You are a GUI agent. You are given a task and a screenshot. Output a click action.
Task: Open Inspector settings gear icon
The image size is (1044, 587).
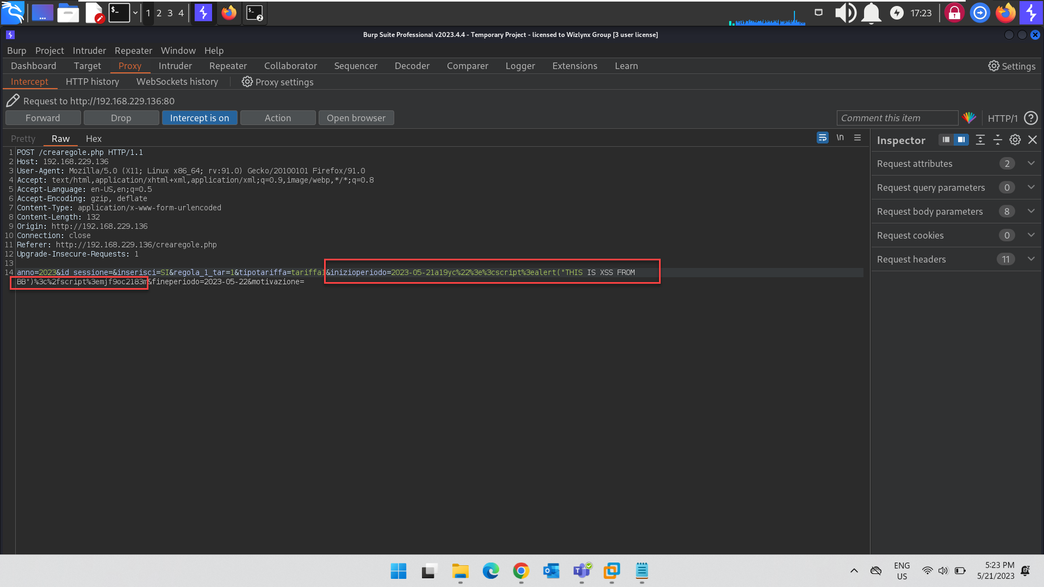click(1015, 140)
